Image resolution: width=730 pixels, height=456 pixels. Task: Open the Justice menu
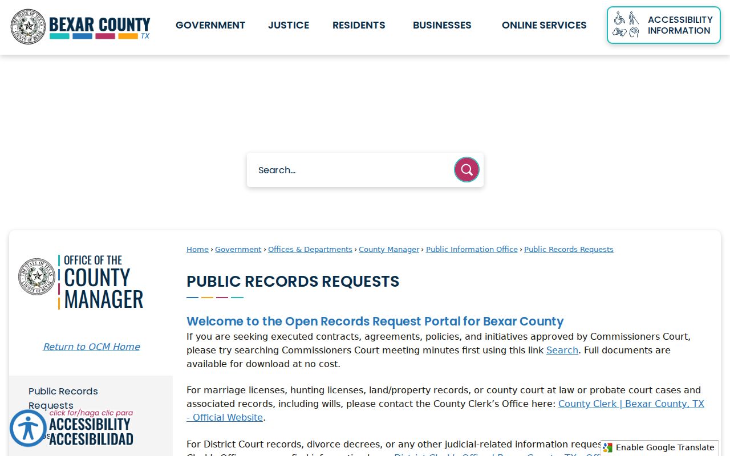pos(289,25)
